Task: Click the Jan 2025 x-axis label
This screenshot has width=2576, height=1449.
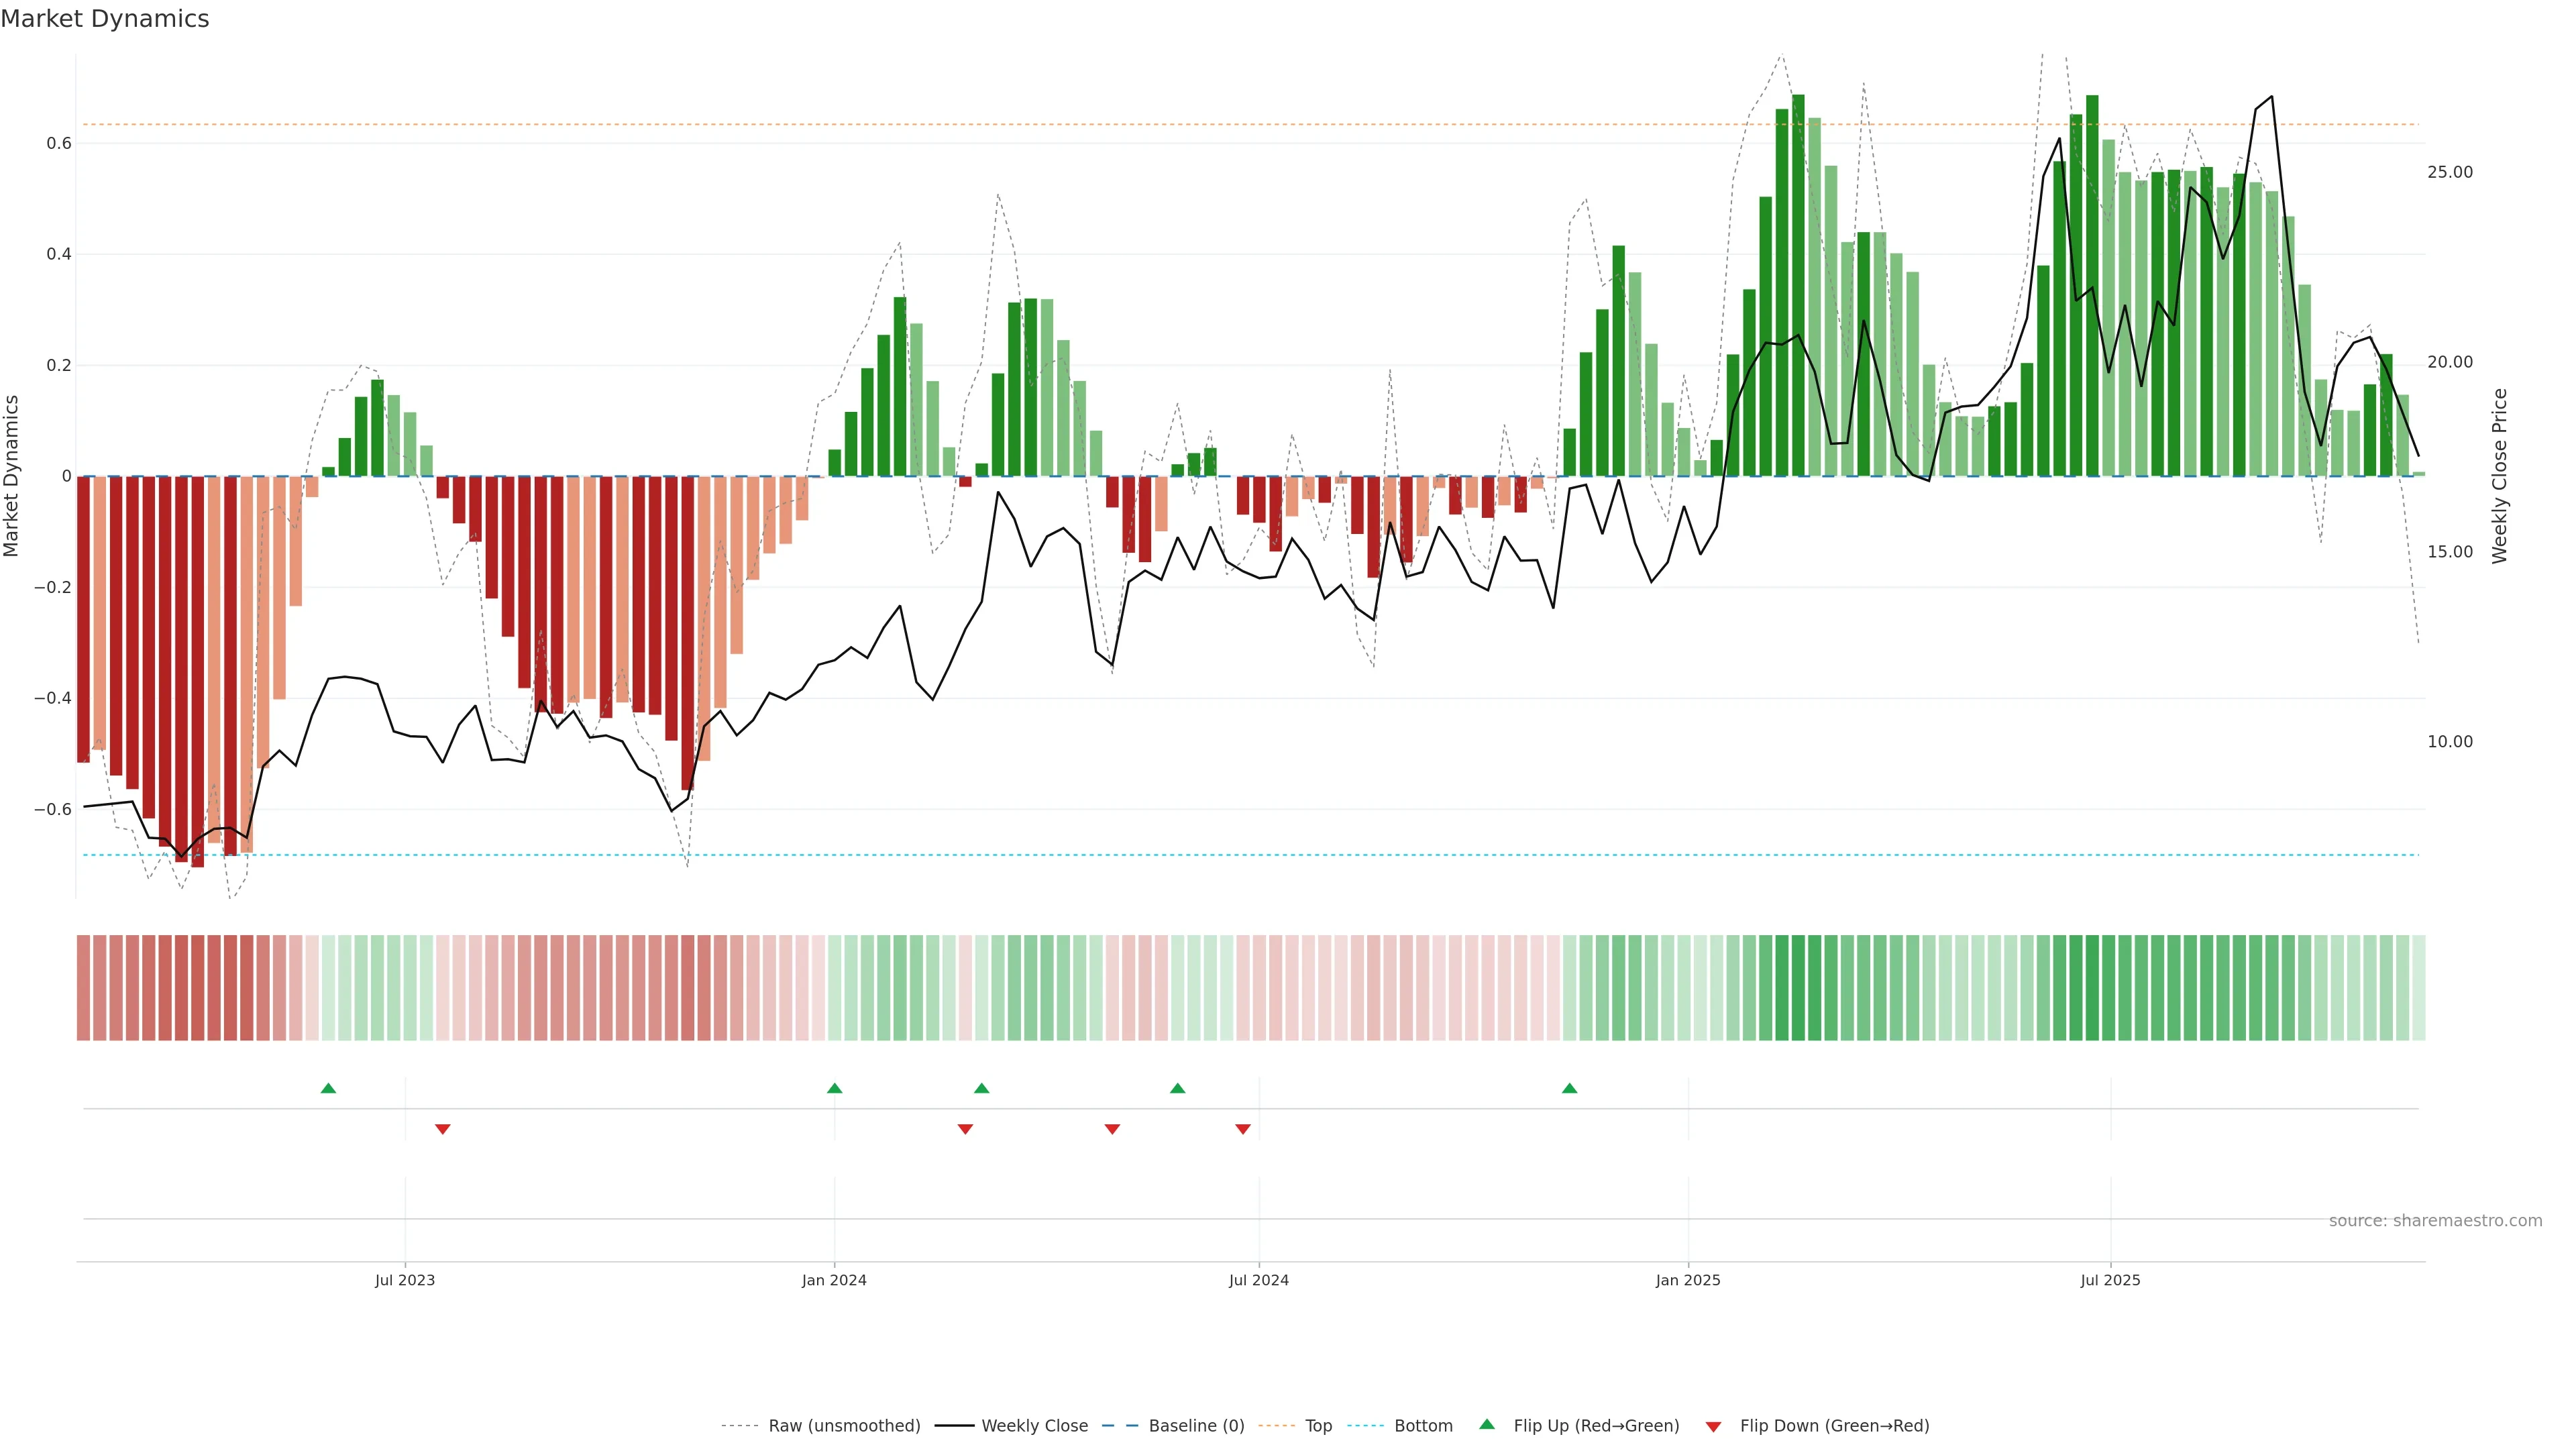Action: (1688, 1280)
